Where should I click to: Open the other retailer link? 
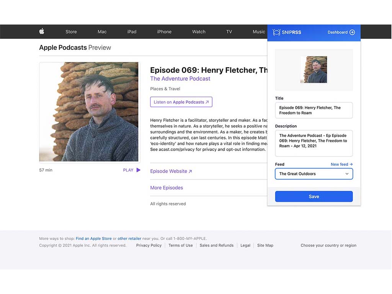click(x=129, y=238)
